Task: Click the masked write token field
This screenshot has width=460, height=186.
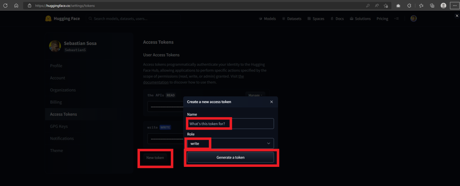Action: point(166,139)
